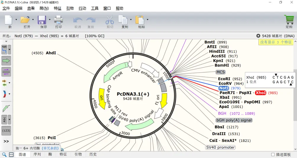Open the 工具 (Tools) menu
The image size is (297, 158).
(95, 8)
